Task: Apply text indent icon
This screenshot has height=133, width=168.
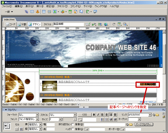Action: (115, 119)
